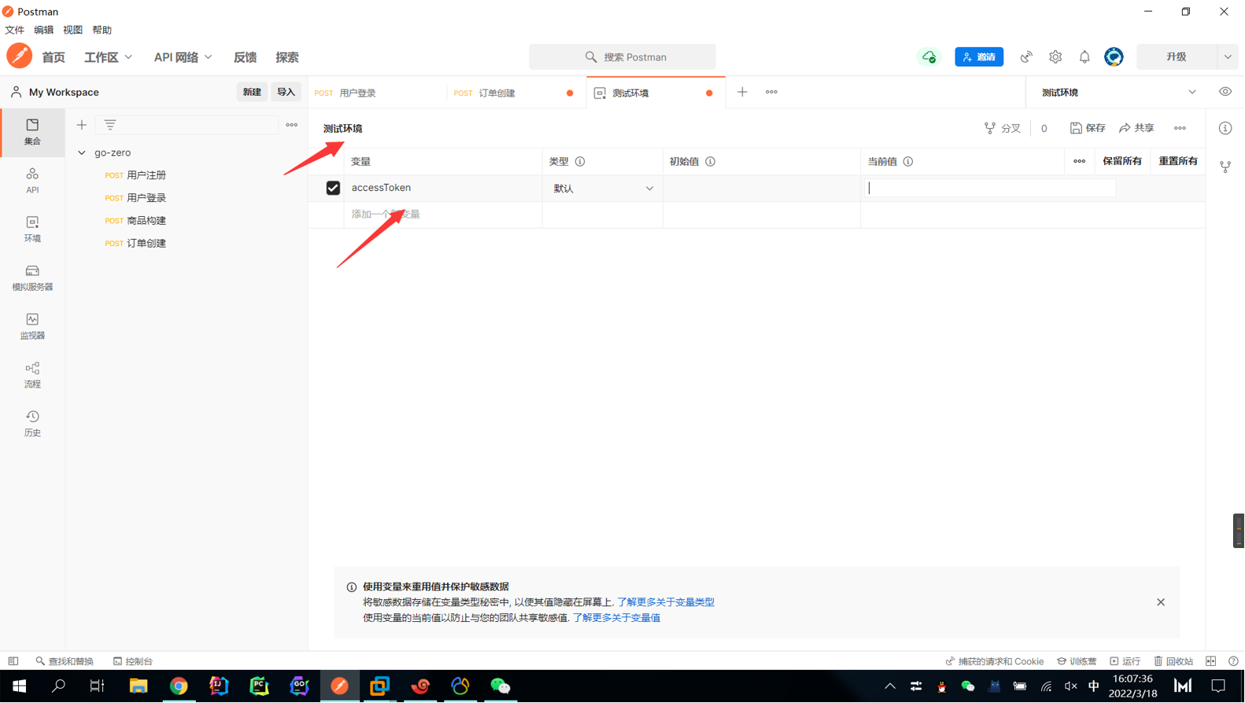Open environment info panel icon
The height and width of the screenshot is (703, 1245).
coord(1225,128)
